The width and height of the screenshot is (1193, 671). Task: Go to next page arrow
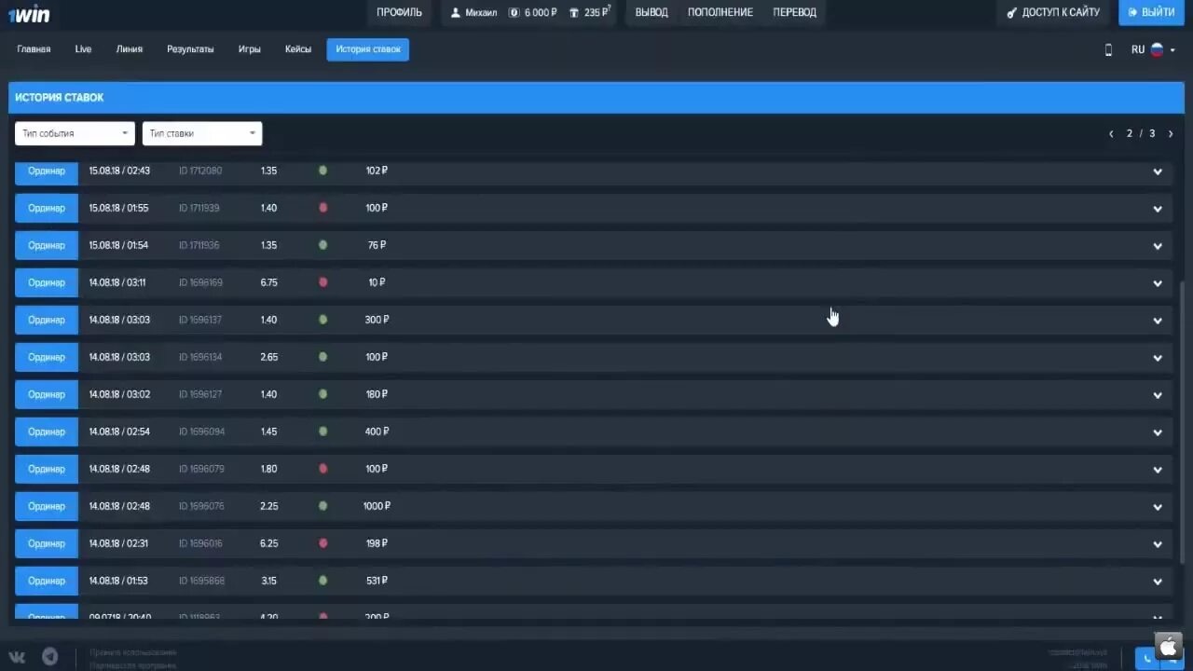pyautogui.click(x=1171, y=134)
